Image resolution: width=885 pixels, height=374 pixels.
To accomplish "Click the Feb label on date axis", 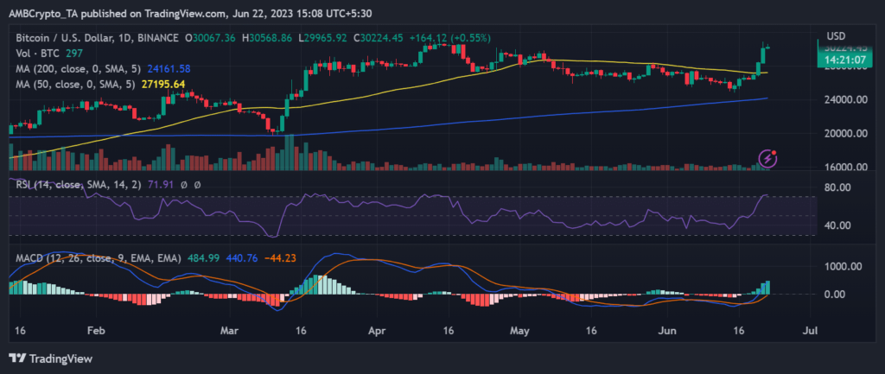I will 96,330.
